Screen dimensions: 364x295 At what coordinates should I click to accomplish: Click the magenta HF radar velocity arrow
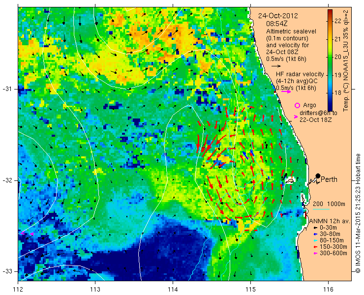(x=286, y=91)
